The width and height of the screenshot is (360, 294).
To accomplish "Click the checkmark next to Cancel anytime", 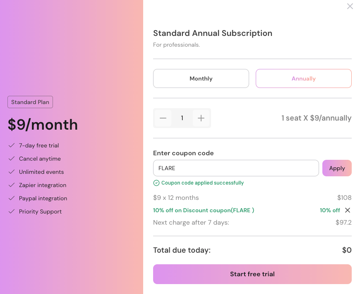I will click(x=12, y=159).
